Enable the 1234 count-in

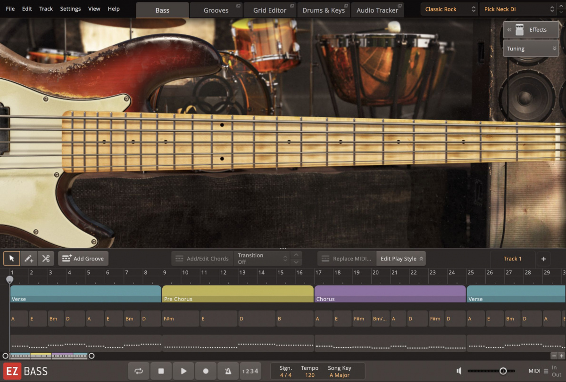(250, 371)
